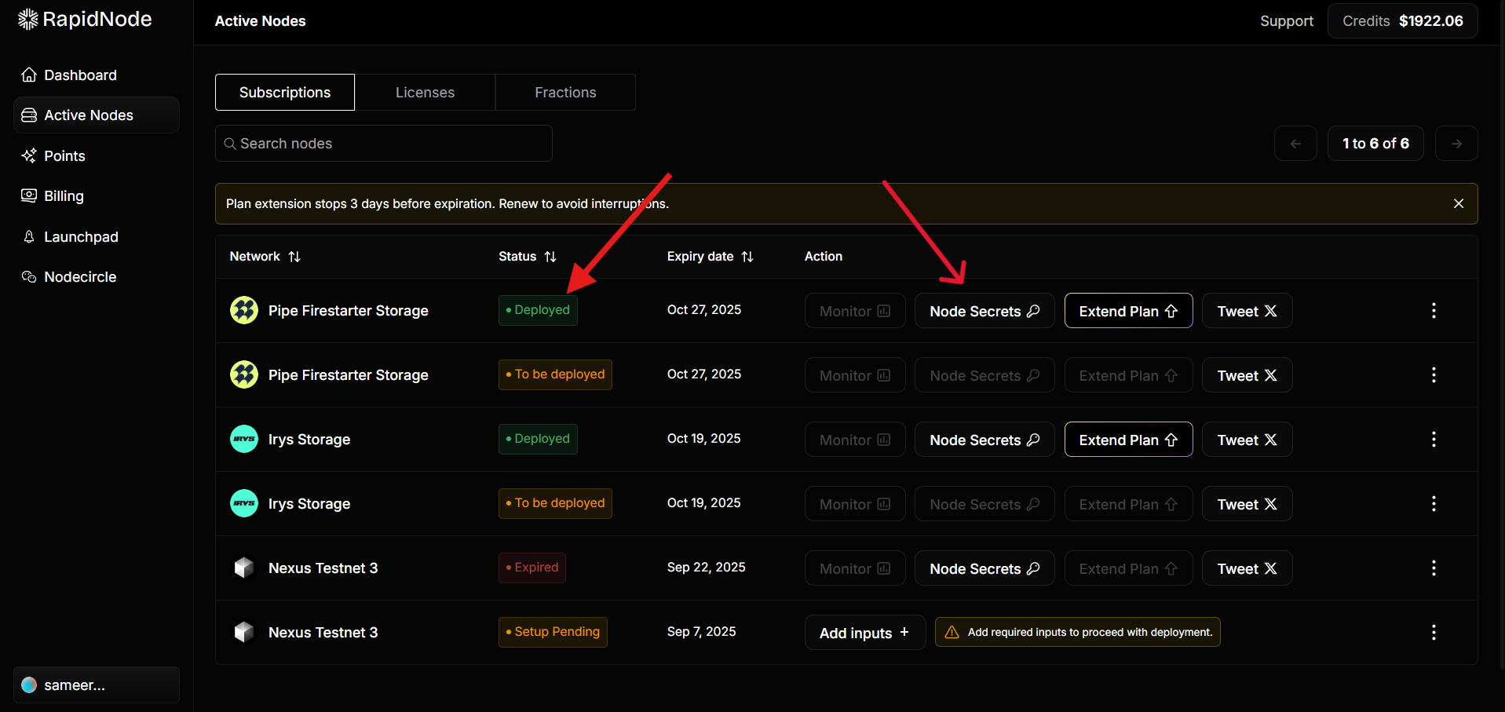Click Add inputs for Nexus Testnet 3
1505x712 pixels.
864,633
